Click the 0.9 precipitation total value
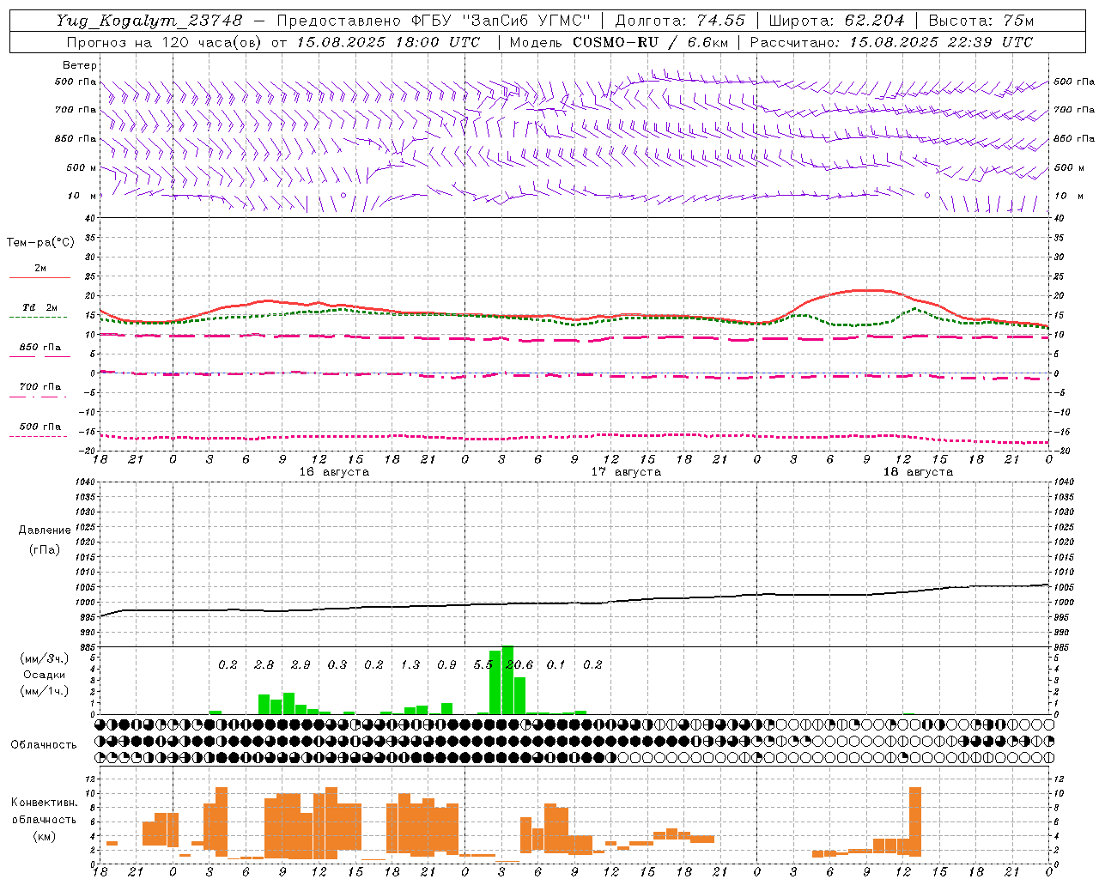The image size is (1099, 879). click(x=446, y=664)
